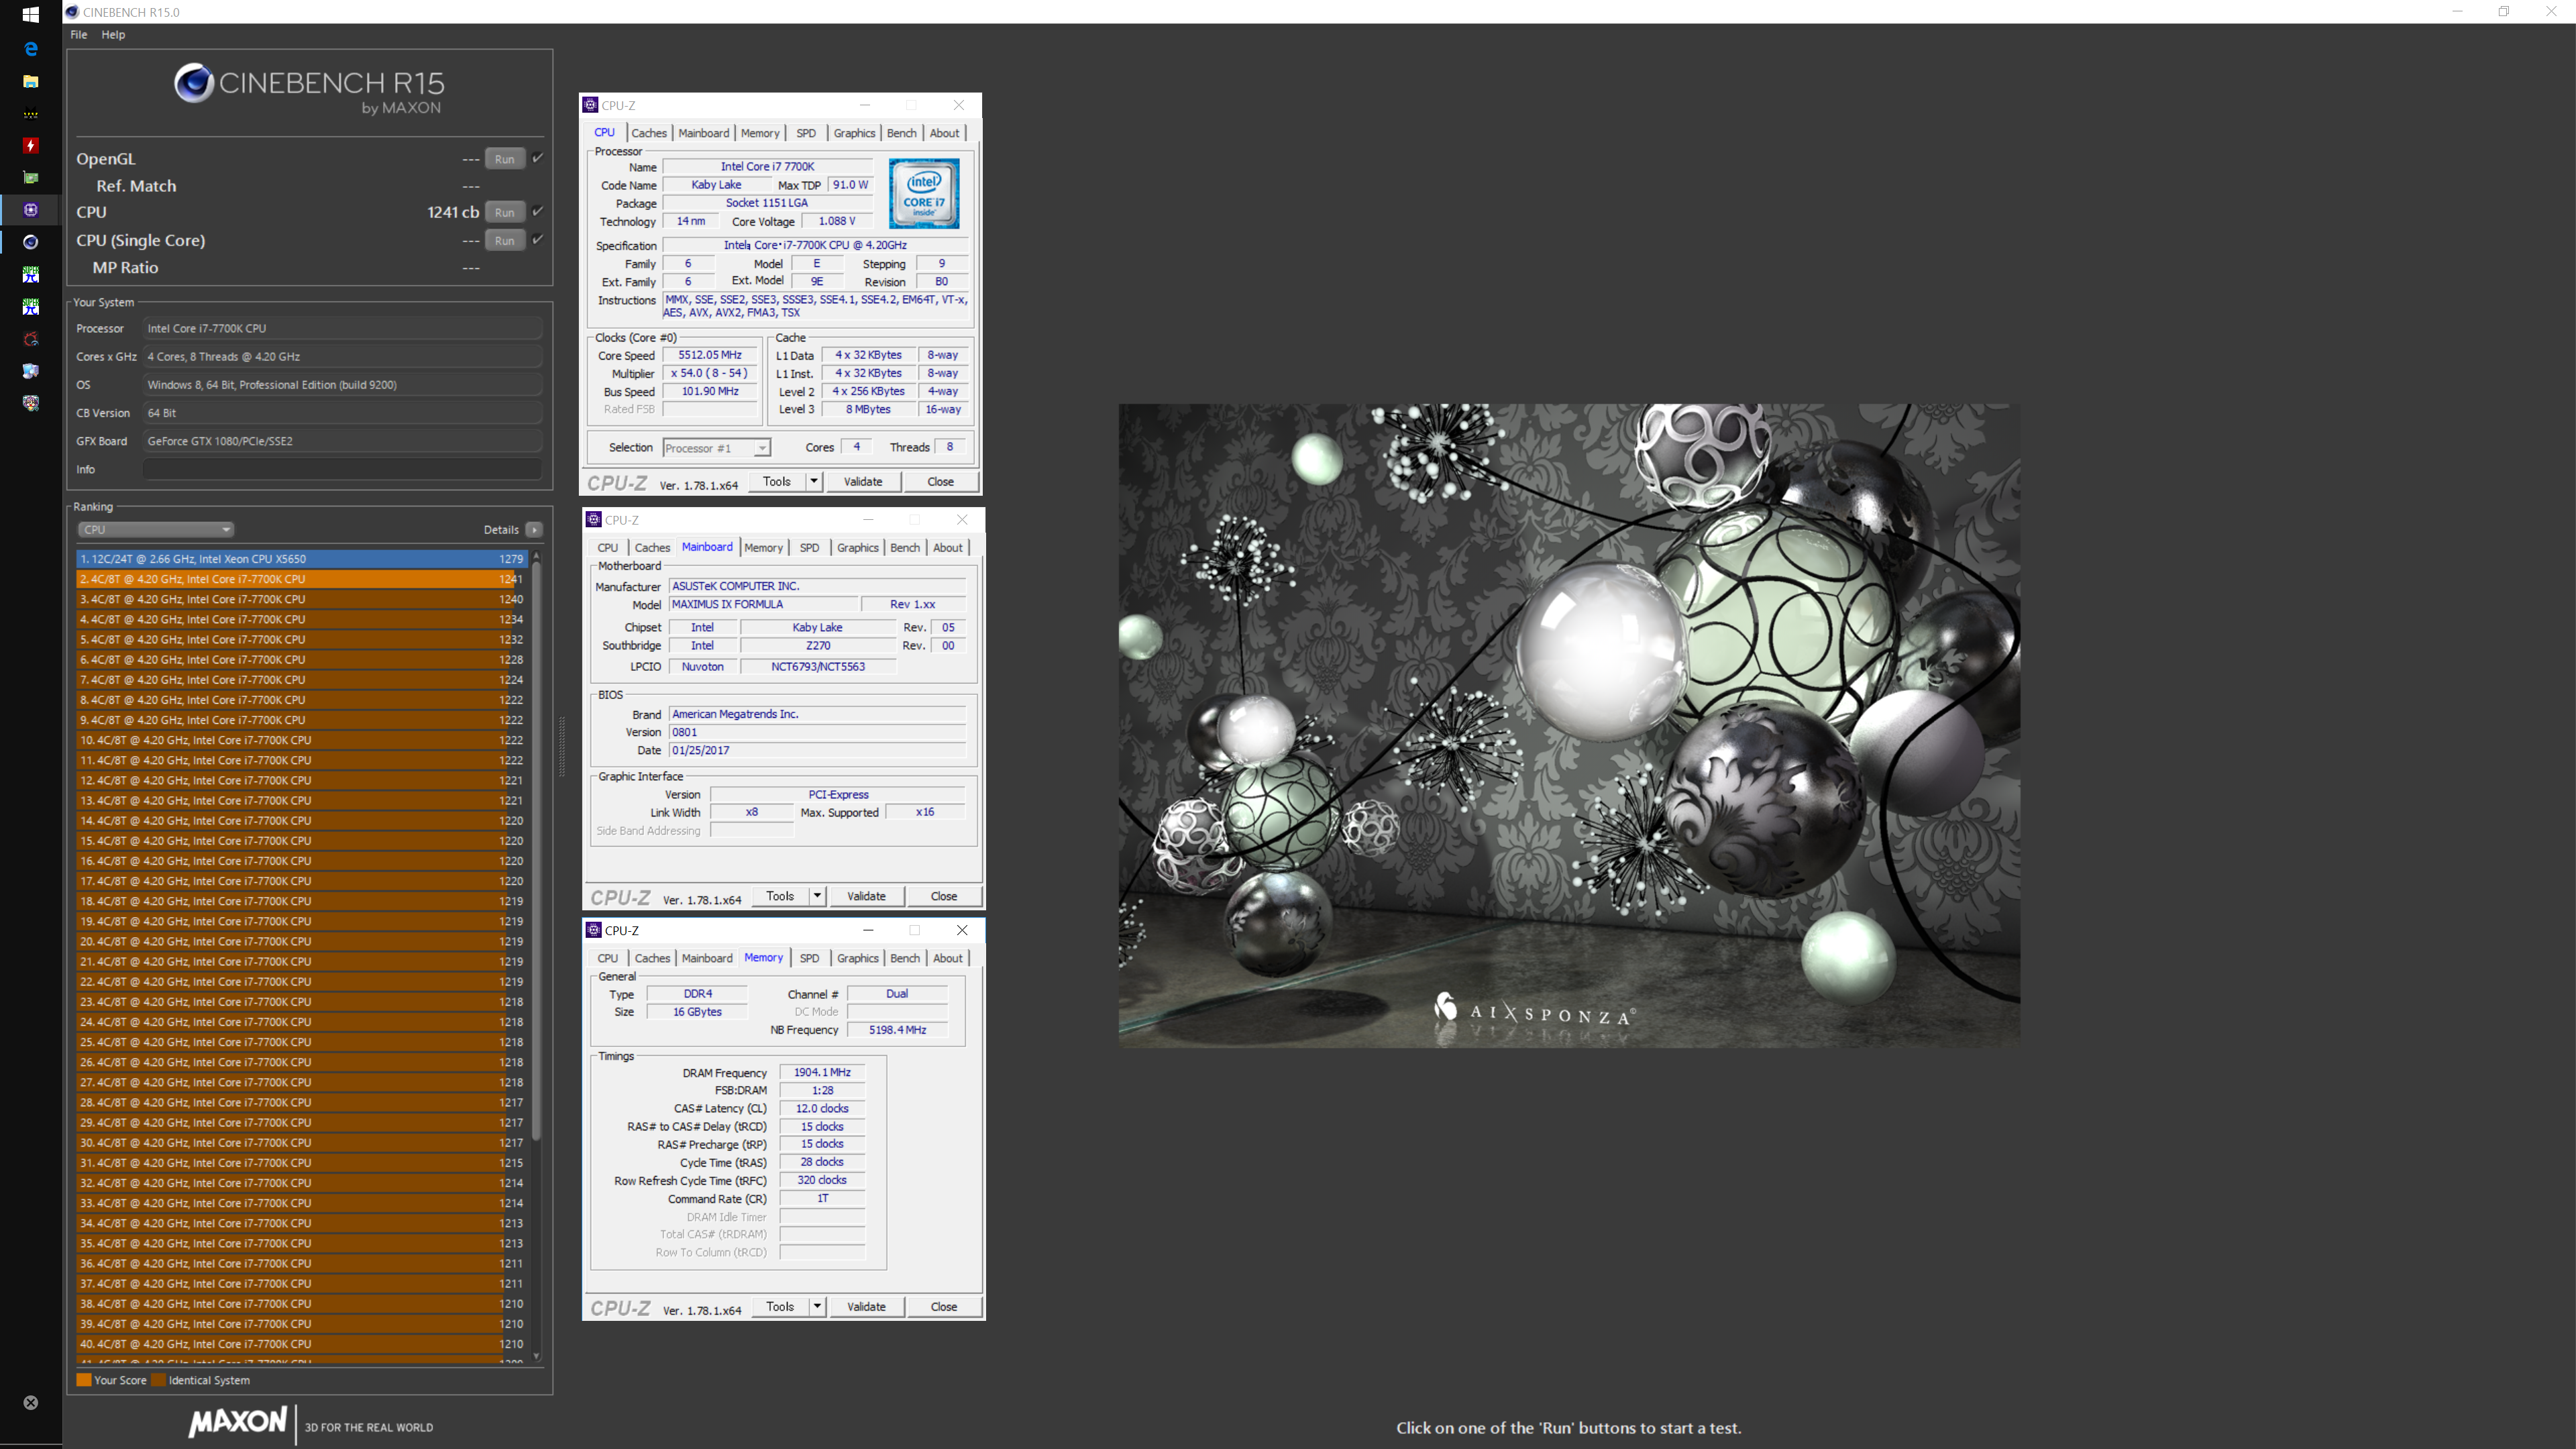Click CPU-Z title icon in CPU window
Viewport: 2576px width, 1449px height.
[590, 105]
